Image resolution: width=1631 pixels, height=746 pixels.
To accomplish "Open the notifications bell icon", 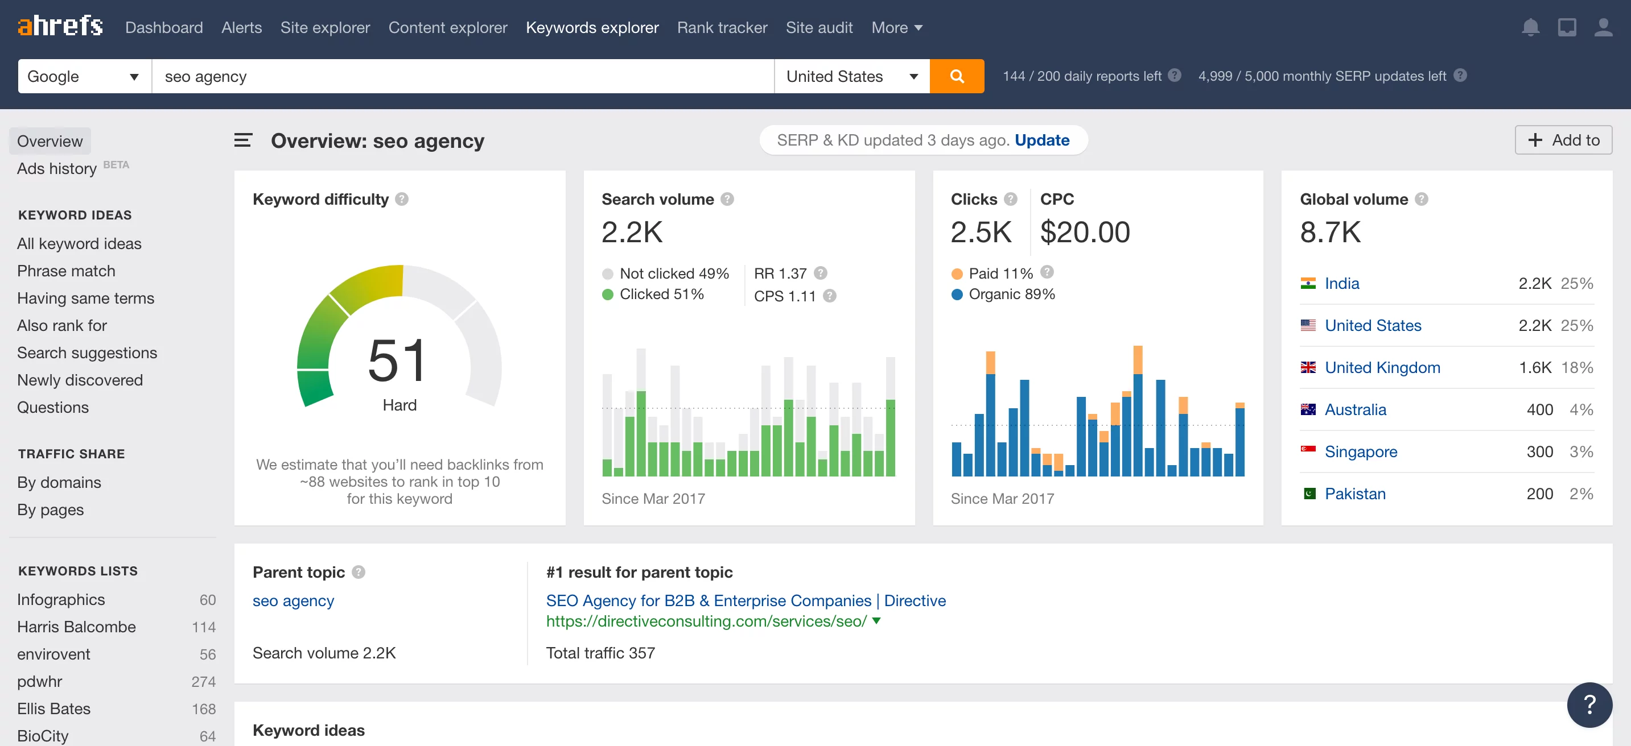I will coord(1530,27).
